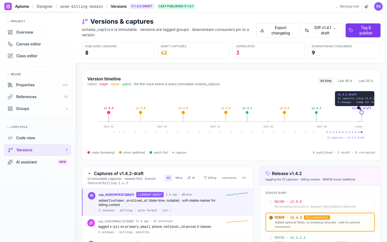Switch timeline to Last 30 d

click(365, 81)
